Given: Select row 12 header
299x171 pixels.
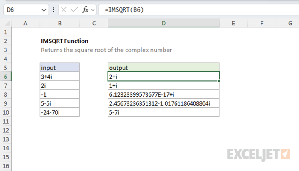Looking at the screenshot, I should click(x=6, y=130).
